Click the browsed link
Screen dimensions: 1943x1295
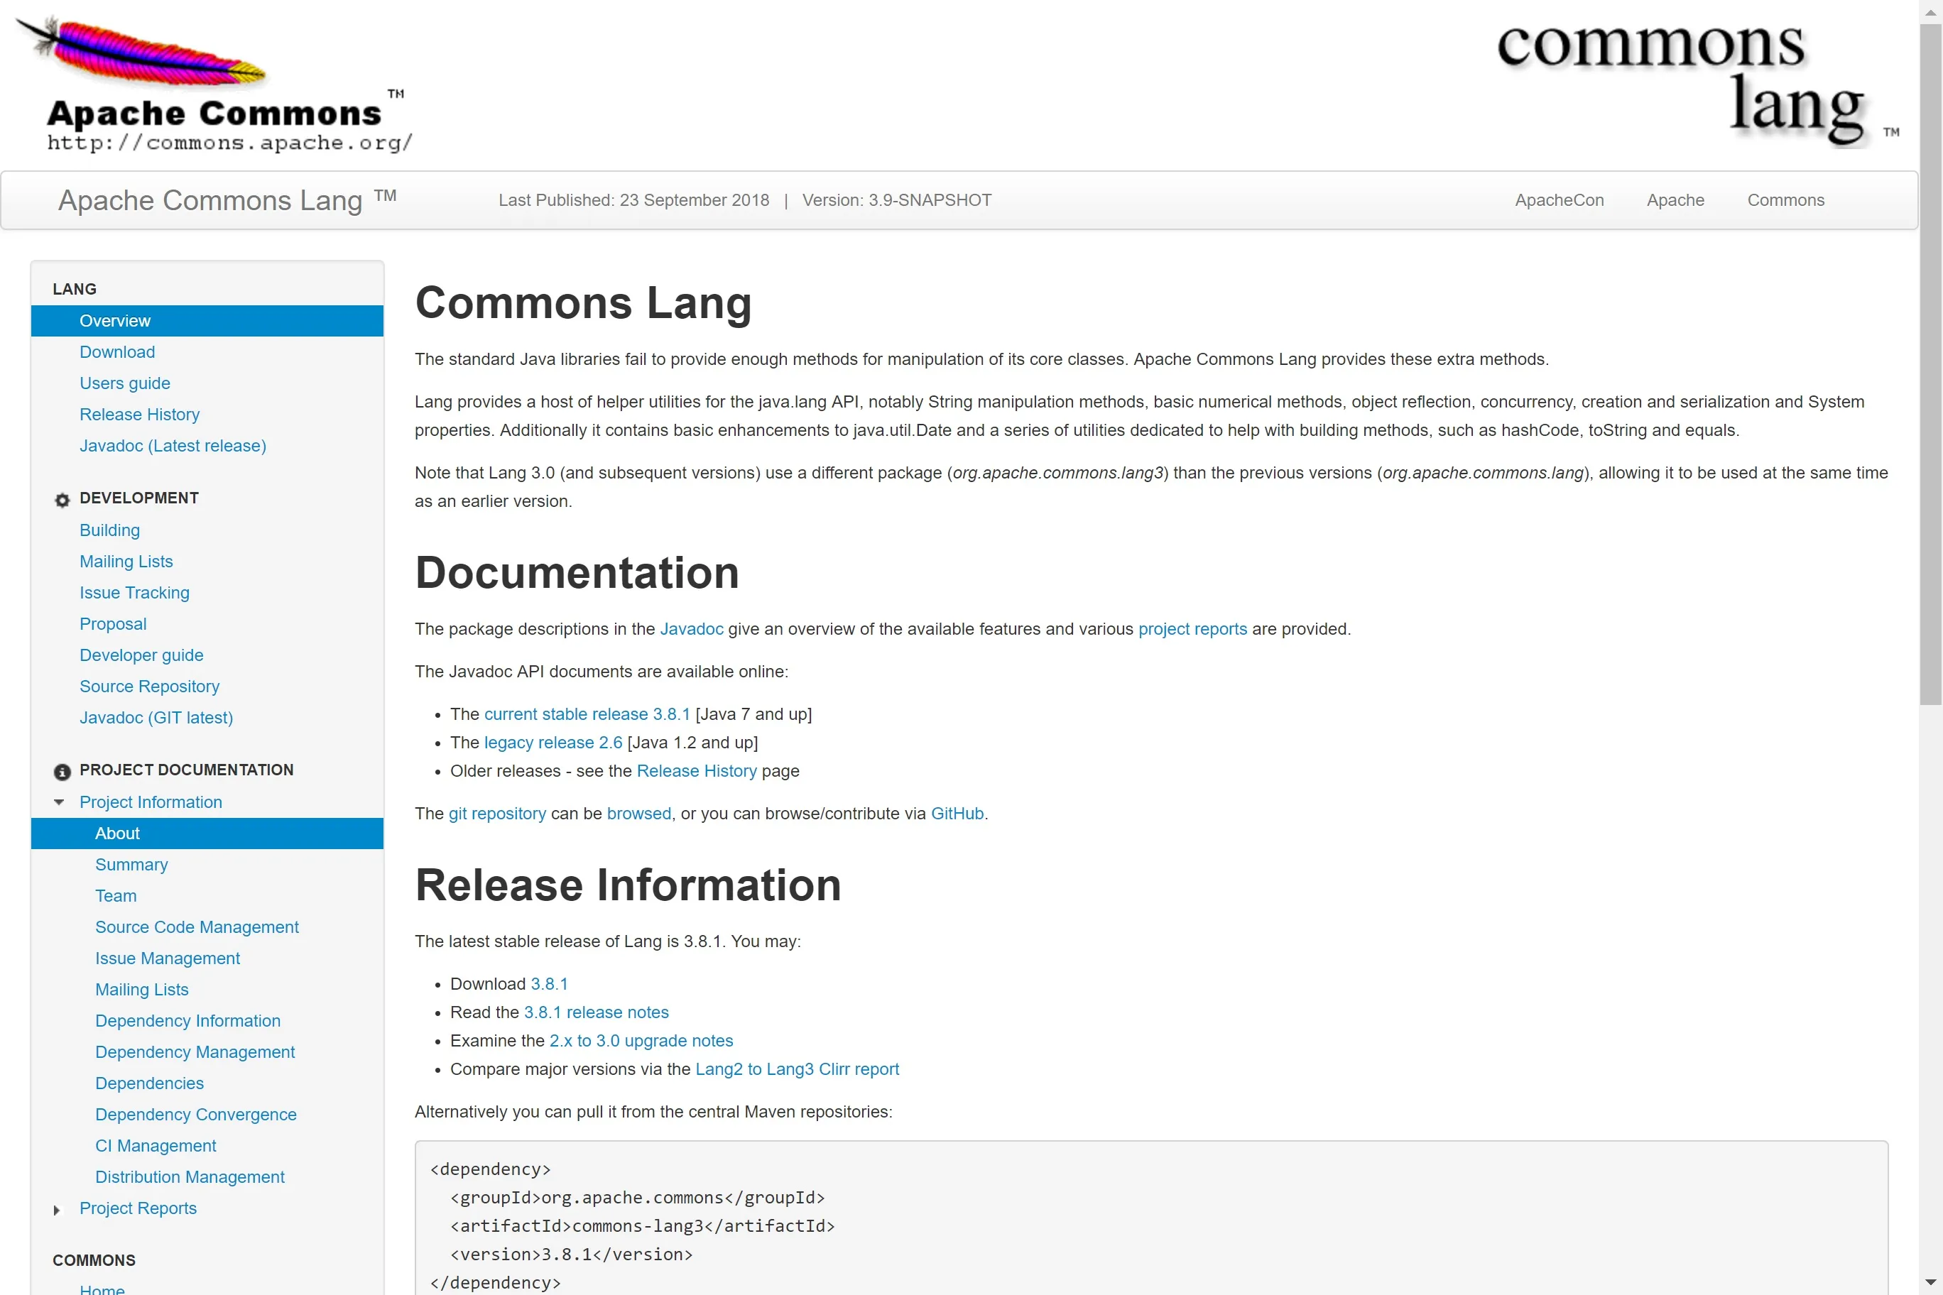point(638,814)
